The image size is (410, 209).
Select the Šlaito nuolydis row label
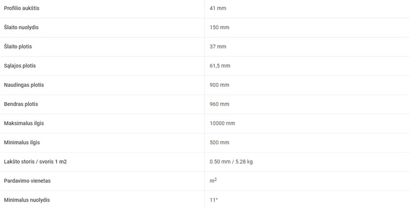(21, 27)
